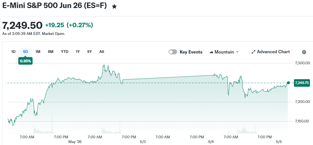Screen dimensions: 313x145
Task: Open the Advanced Chart view
Action: (270, 52)
